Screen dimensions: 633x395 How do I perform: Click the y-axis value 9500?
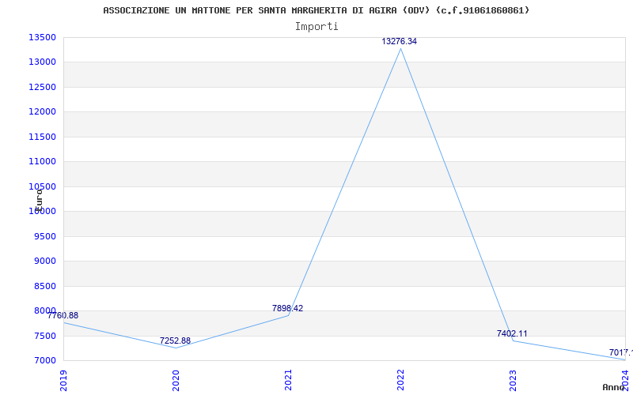[44, 236]
